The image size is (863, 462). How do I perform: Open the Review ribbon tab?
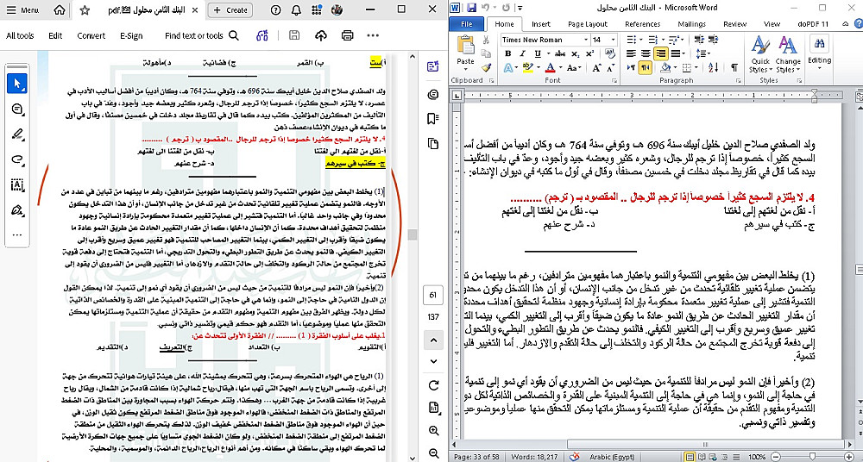(x=734, y=24)
